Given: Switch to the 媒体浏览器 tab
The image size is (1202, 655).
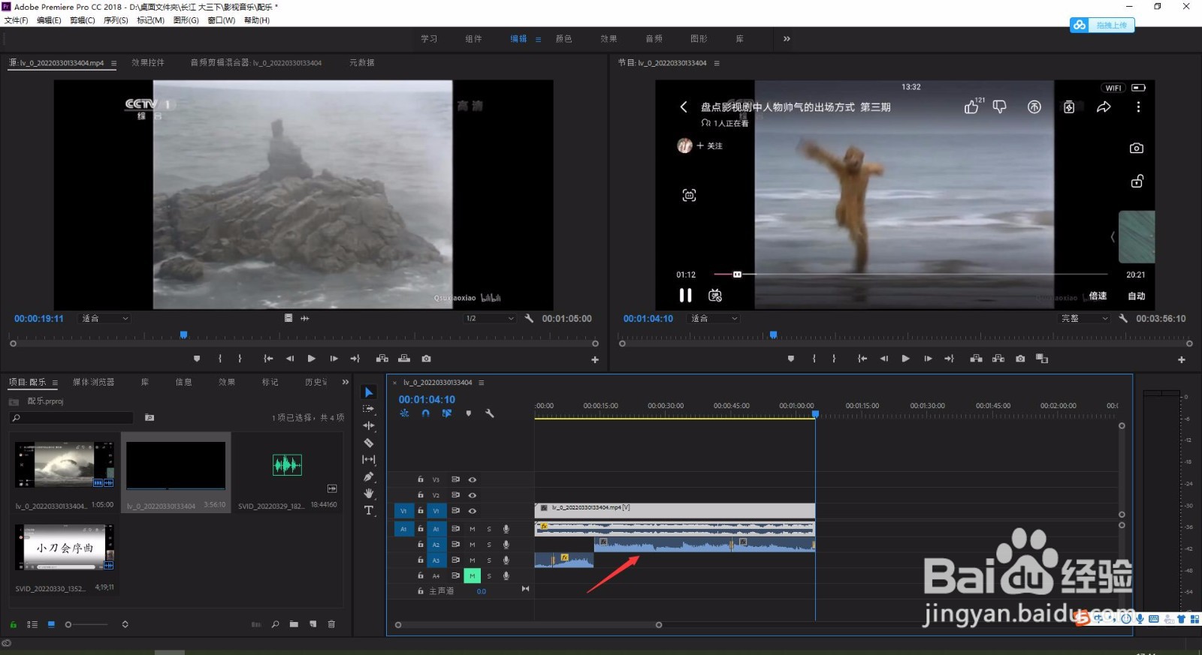Looking at the screenshot, I should [x=93, y=382].
